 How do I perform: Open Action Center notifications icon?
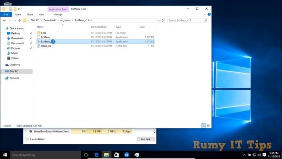click(264, 155)
